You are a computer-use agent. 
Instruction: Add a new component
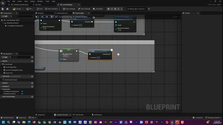[5, 16]
